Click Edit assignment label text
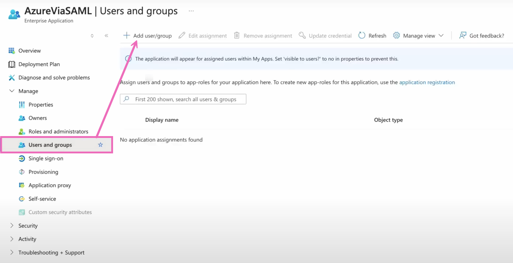Screen dimensions: 513x263 pyautogui.click(x=208, y=36)
